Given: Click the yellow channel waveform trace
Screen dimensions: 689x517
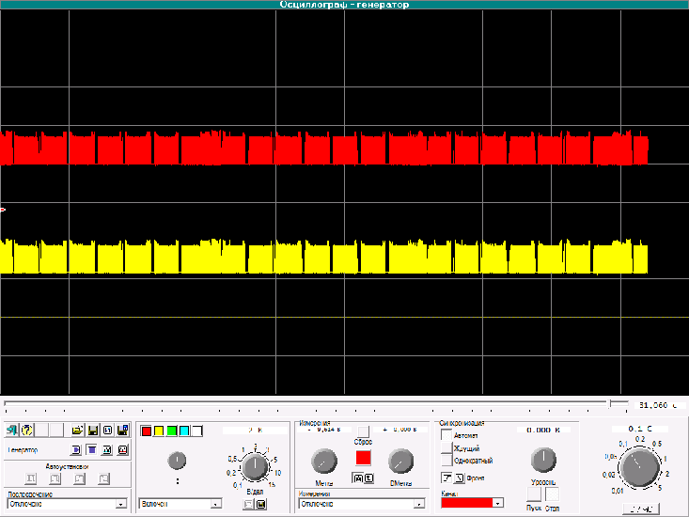Looking at the screenshot, I should [x=324, y=257].
